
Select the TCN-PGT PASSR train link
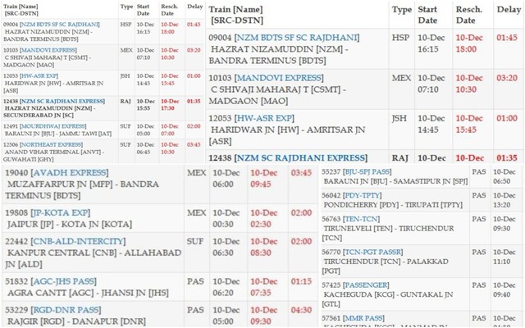(373, 253)
